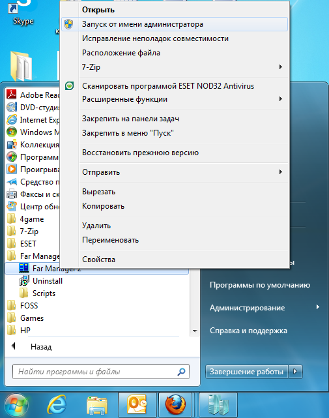This screenshot has height=418, width=329.
Task: Open Справка и поддержка link
Action: click(248, 331)
